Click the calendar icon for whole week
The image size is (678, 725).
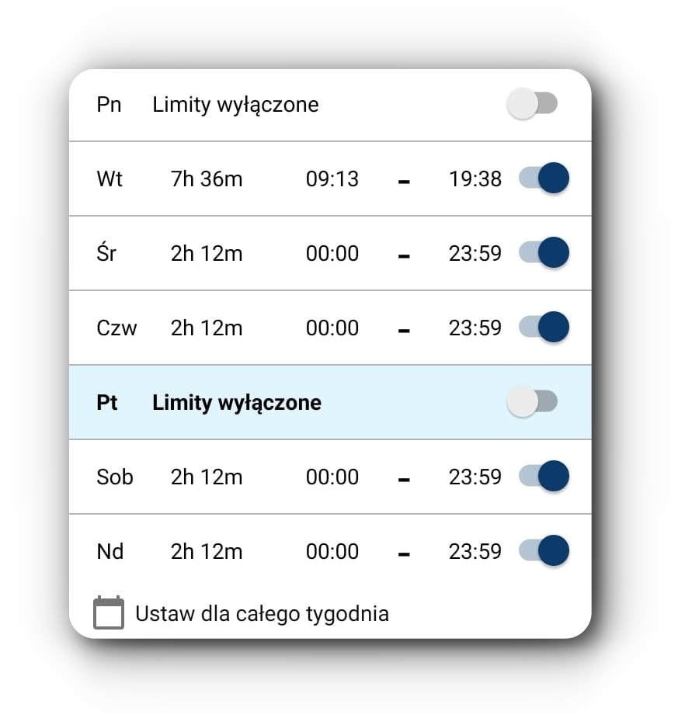[109, 612]
